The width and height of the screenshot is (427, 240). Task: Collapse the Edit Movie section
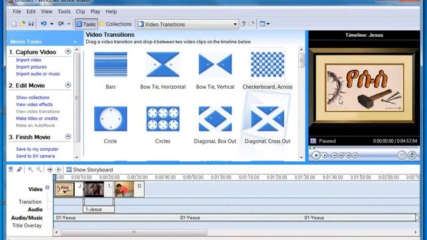(x=68, y=85)
